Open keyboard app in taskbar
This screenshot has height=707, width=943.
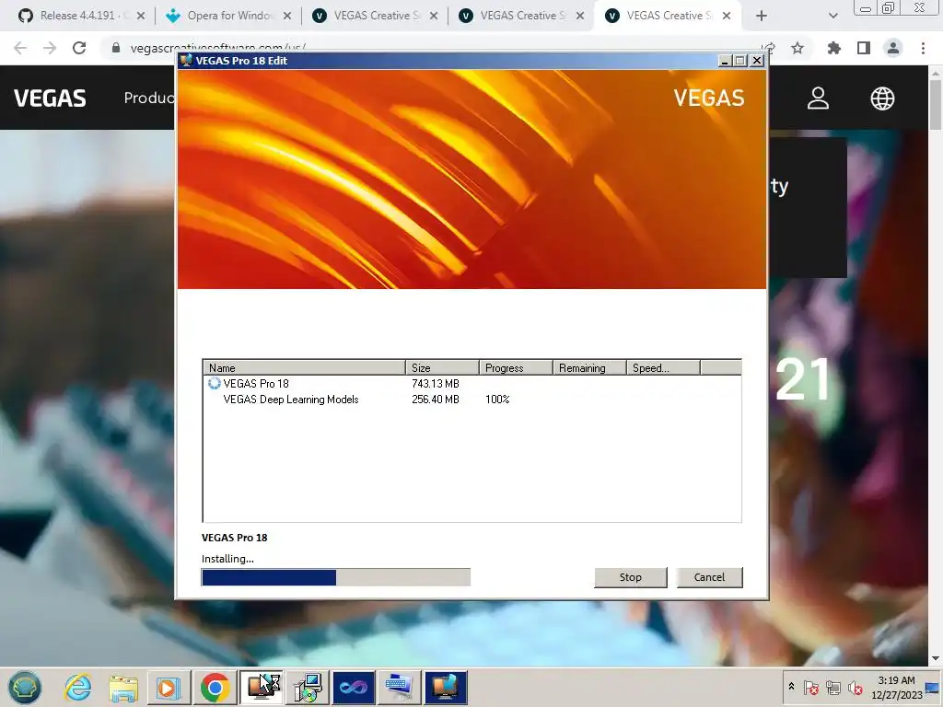pos(400,688)
